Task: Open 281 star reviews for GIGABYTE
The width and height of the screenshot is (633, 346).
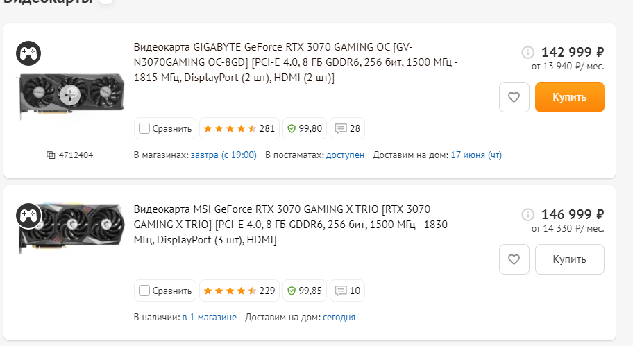Action: (239, 128)
